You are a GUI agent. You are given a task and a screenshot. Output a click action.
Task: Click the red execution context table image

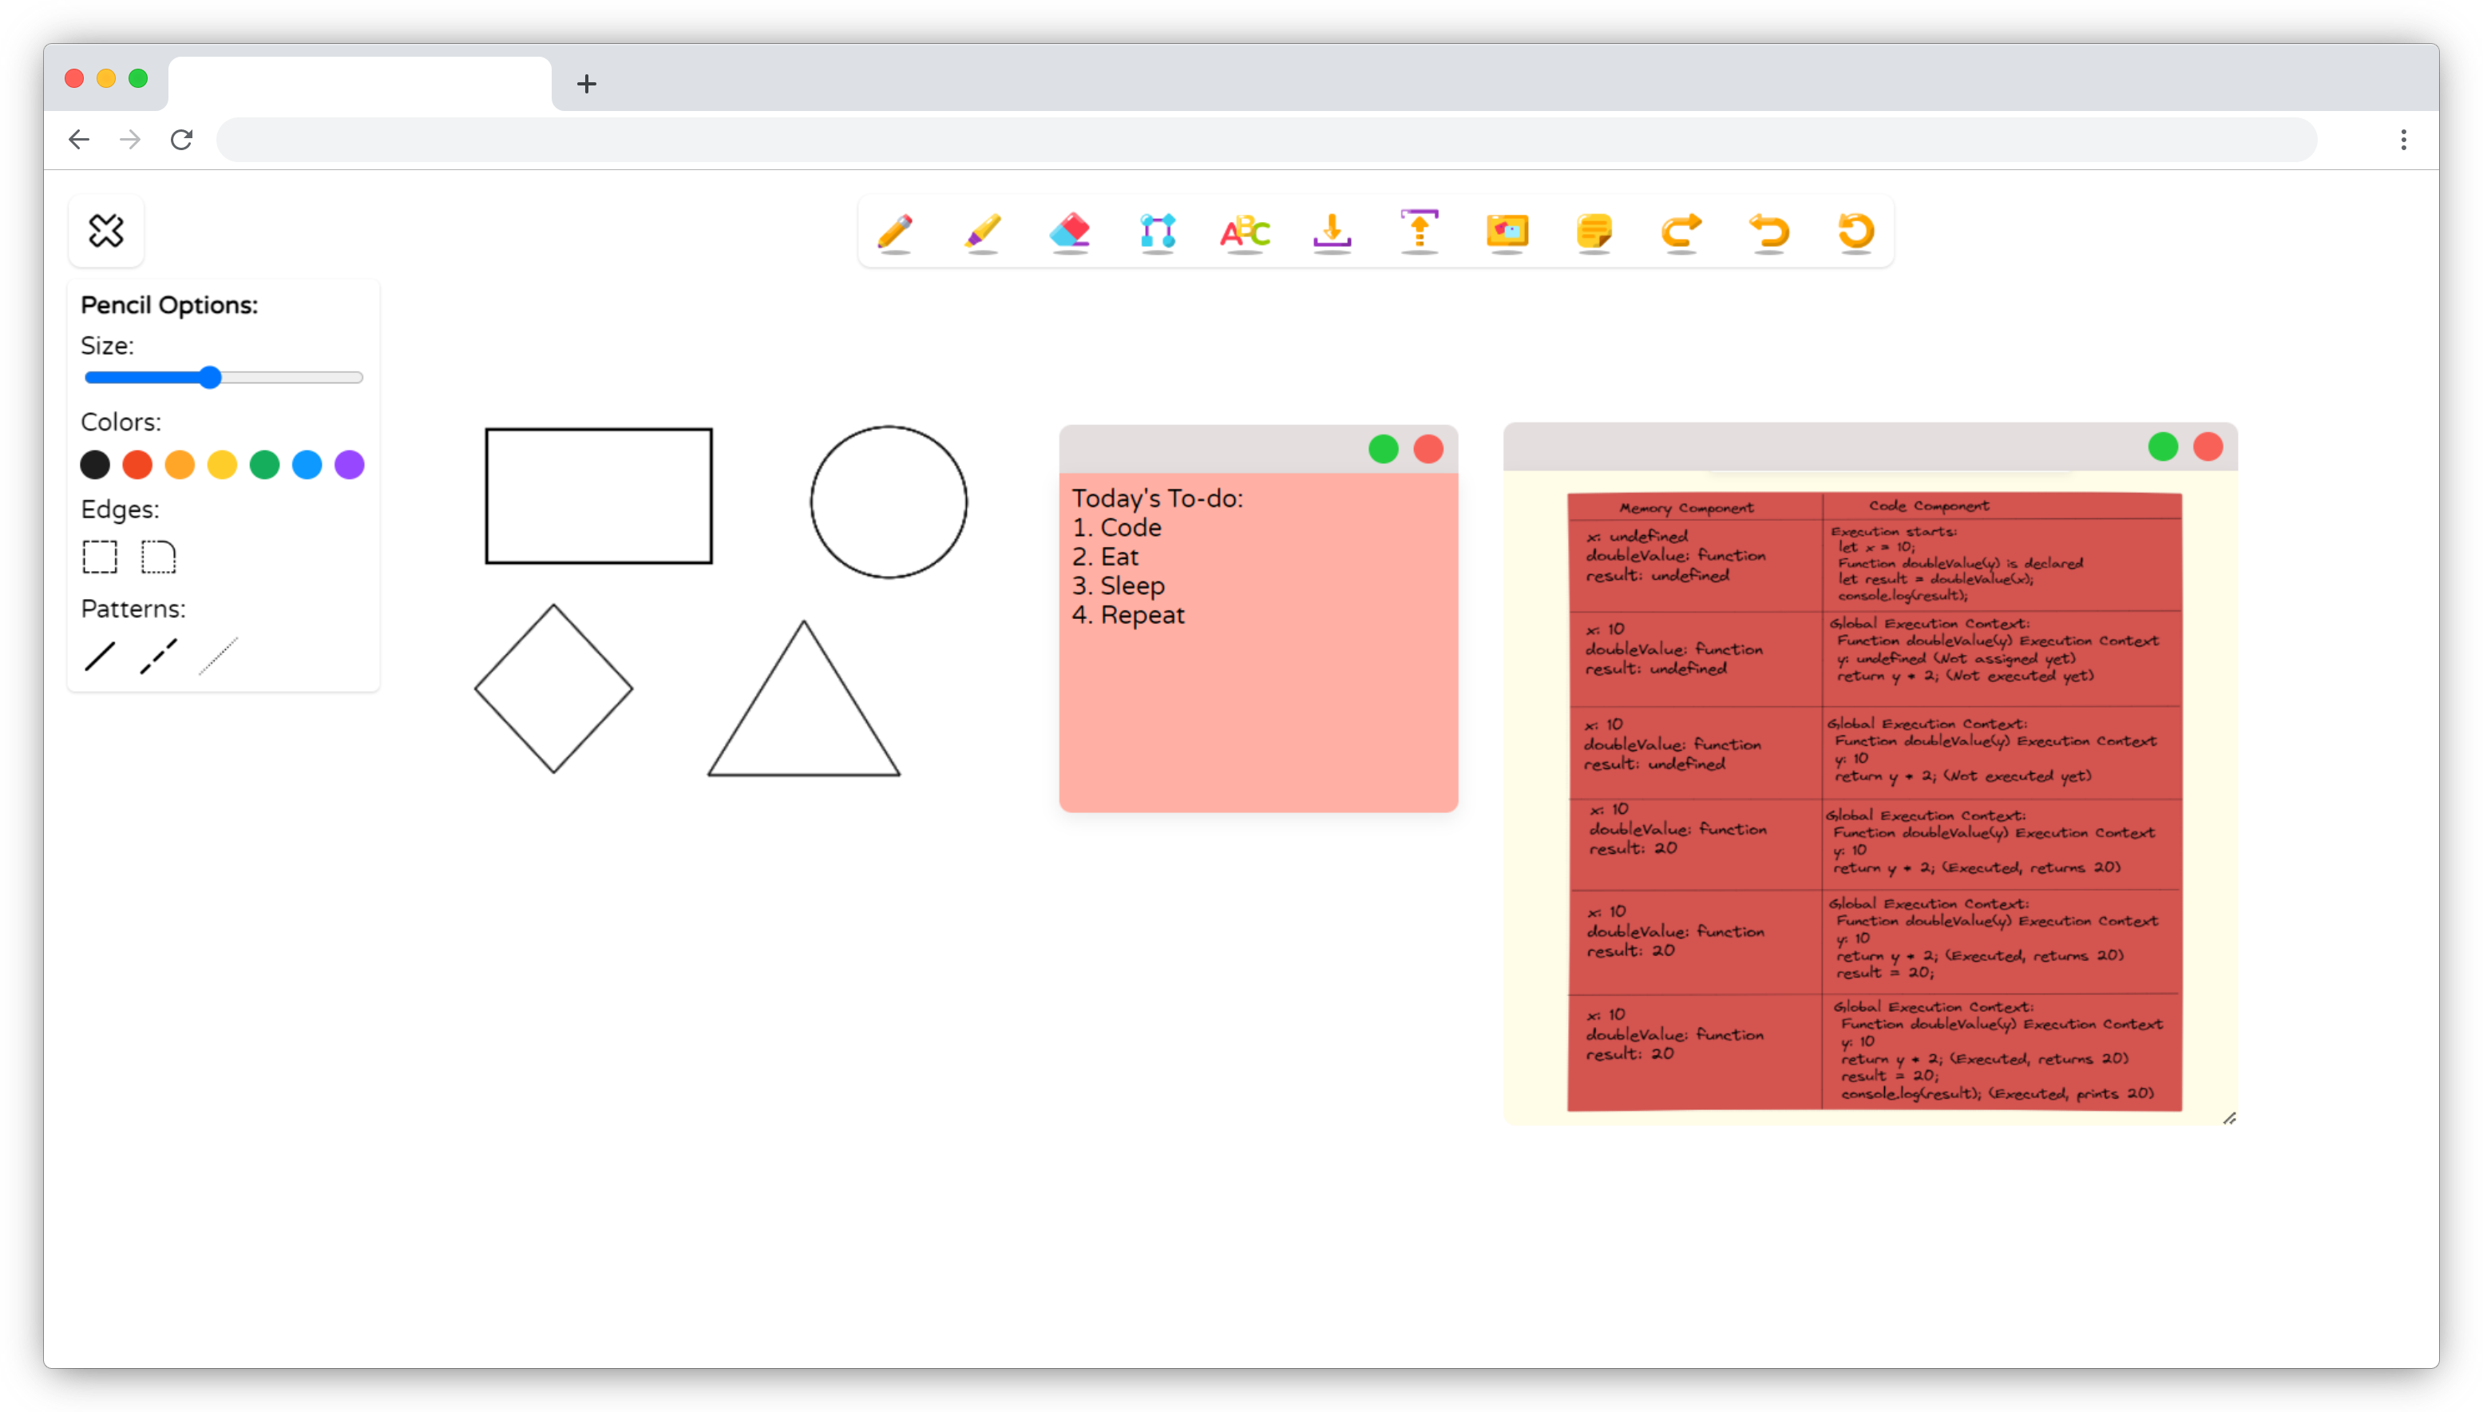[x=1875, y=802]
